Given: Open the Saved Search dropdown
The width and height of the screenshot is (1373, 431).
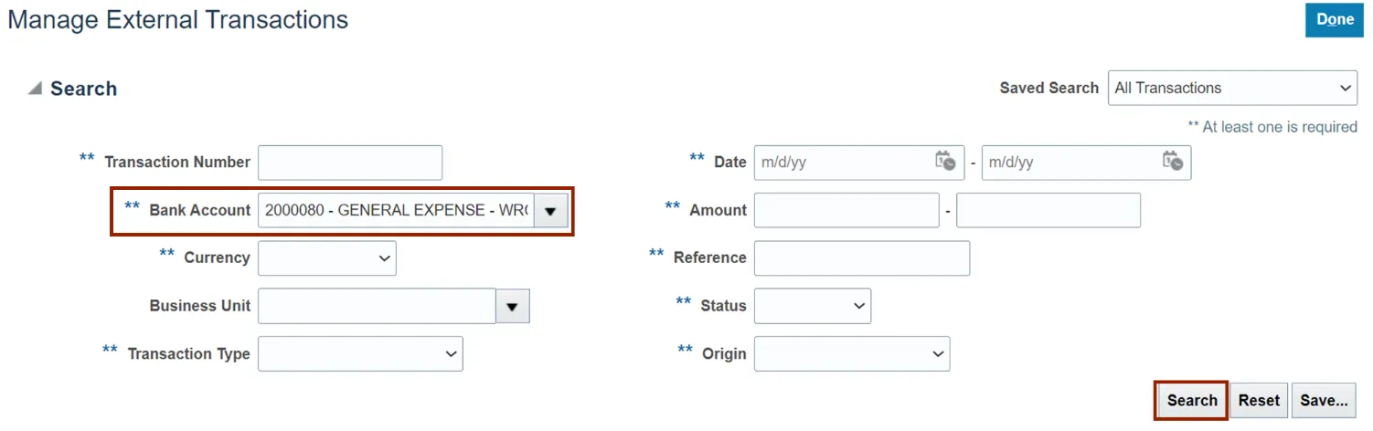Looking at the screenshot, I should click(1232, 89).
